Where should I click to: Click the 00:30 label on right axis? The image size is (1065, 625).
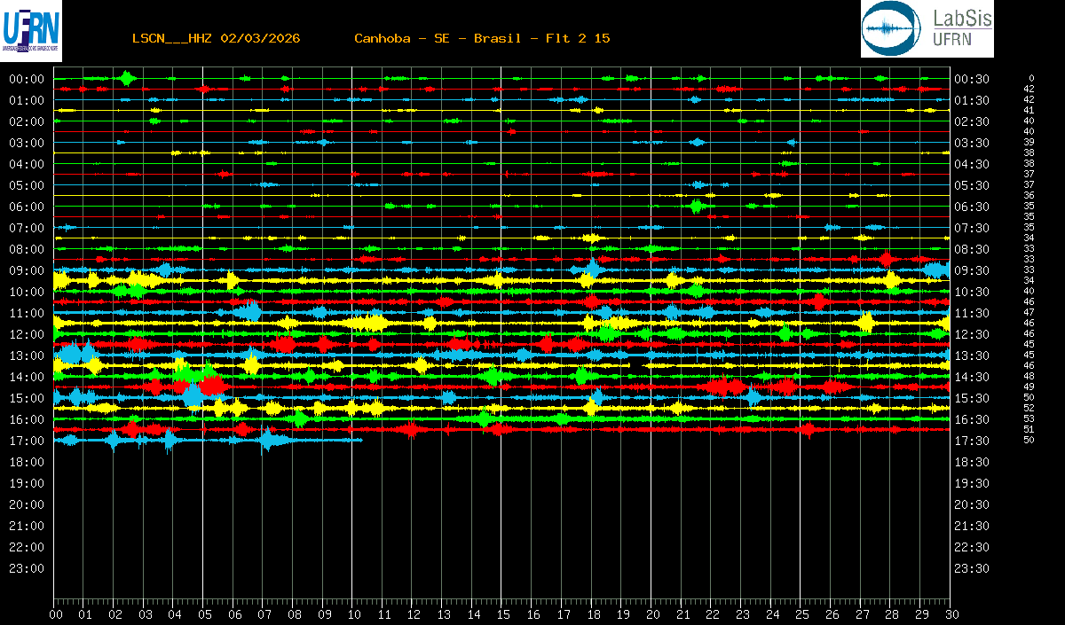(x=971, y=79)
